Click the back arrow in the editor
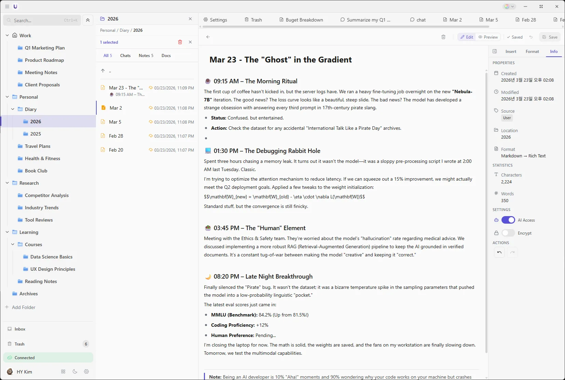Image resolution: width=565 pixels, height=380 pixels. (x=208, y=37)
